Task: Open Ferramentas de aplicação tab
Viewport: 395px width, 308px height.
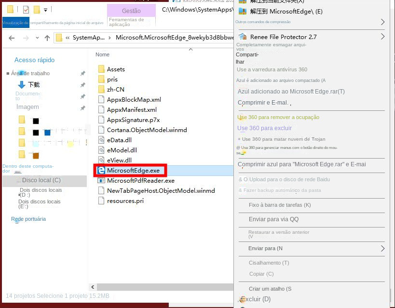Action: (x=126, y=22)
